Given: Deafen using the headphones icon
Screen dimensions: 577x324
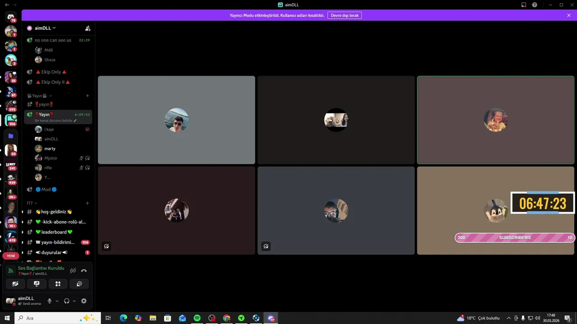Looking at the screenshot, I should [67, 301].
